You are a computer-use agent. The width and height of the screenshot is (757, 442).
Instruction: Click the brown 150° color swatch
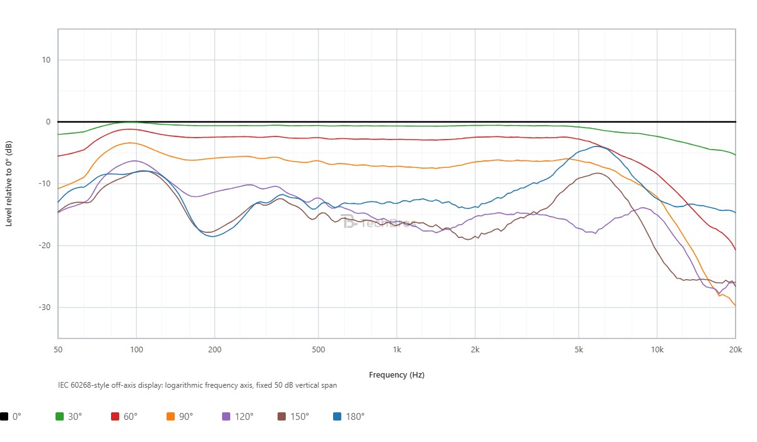coord(282,416)
